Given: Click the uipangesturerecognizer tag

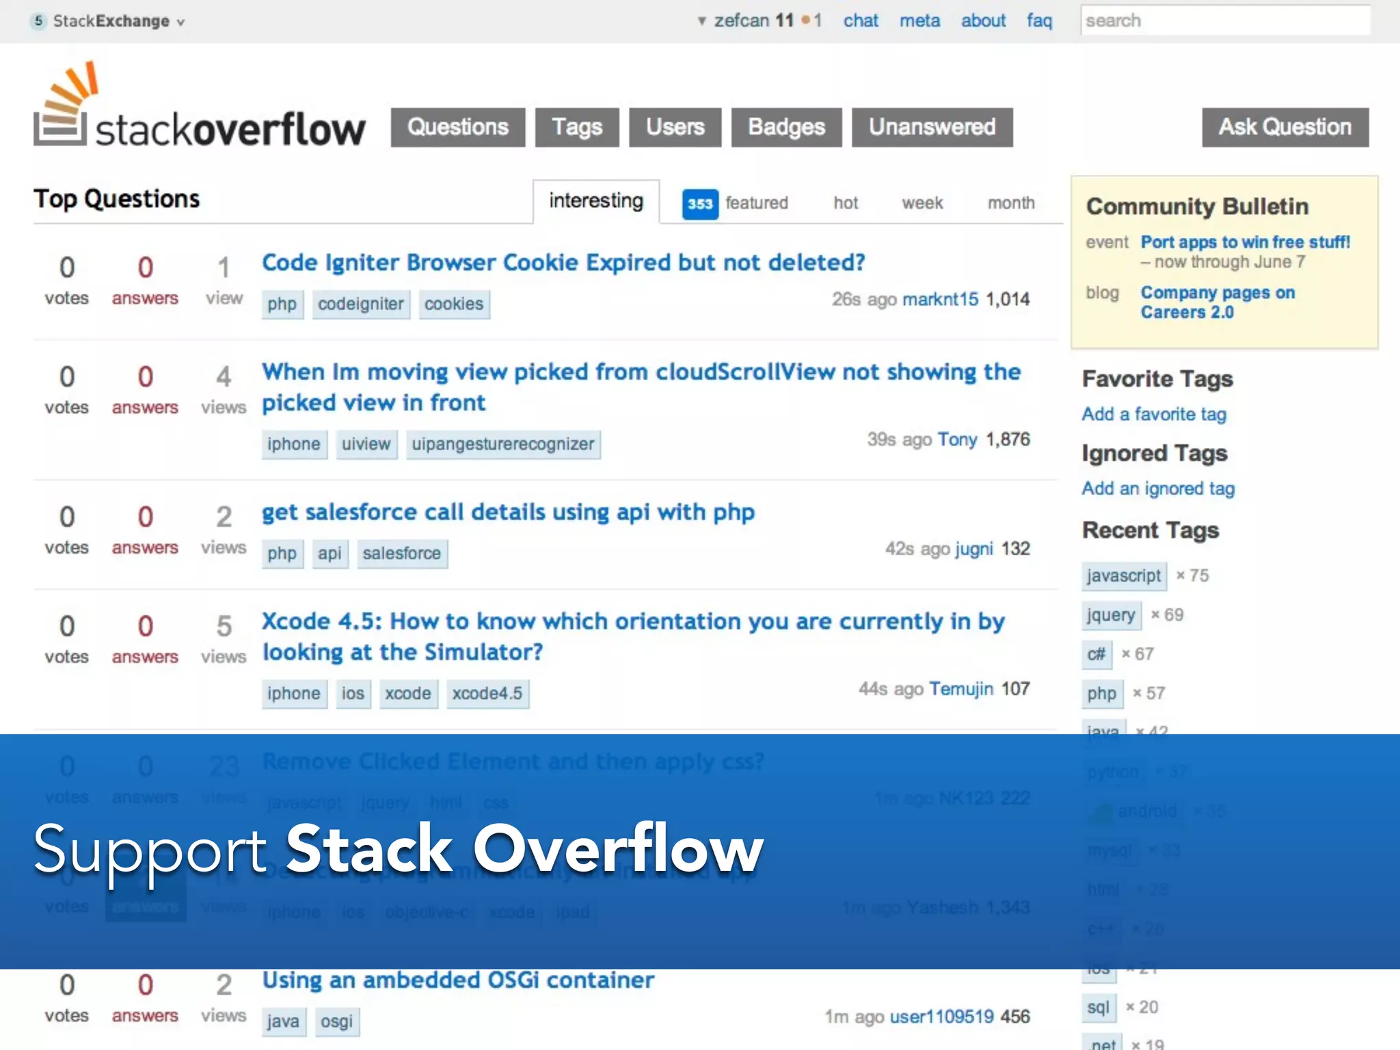Looking at the screenshot, I should (503, 444).
